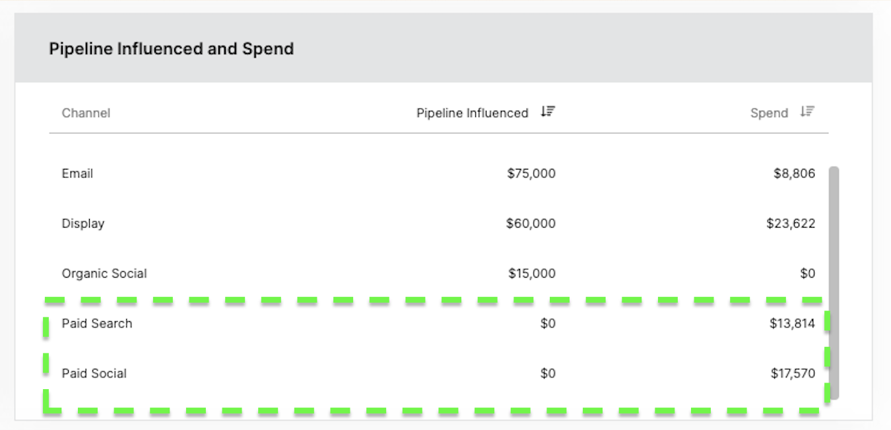Select the Channel column header
The width and height of the screenshot is (891, 430).
[x=86, y=113]
